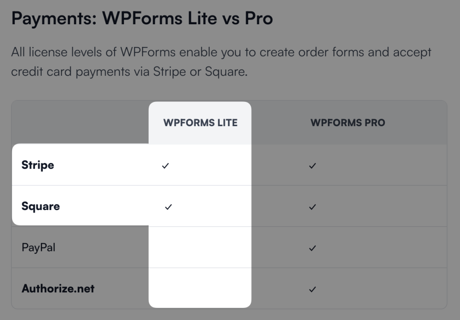Click the empty PayPal cell under Lite
The height and width of the screenshot is (320, 460).
click(200, 247)
